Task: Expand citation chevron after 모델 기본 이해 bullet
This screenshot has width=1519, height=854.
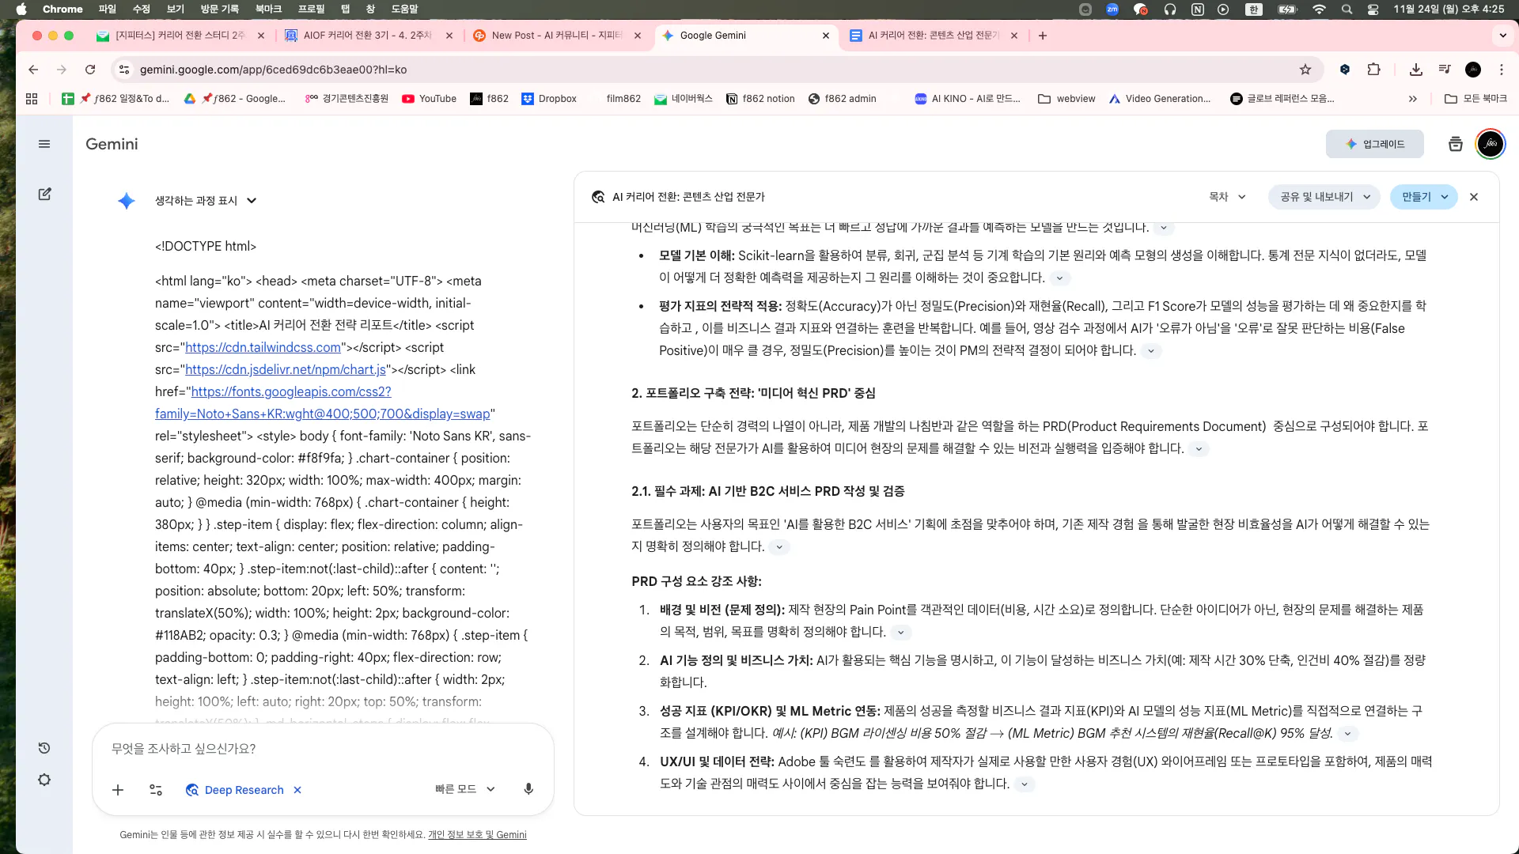Action: 1059,278
